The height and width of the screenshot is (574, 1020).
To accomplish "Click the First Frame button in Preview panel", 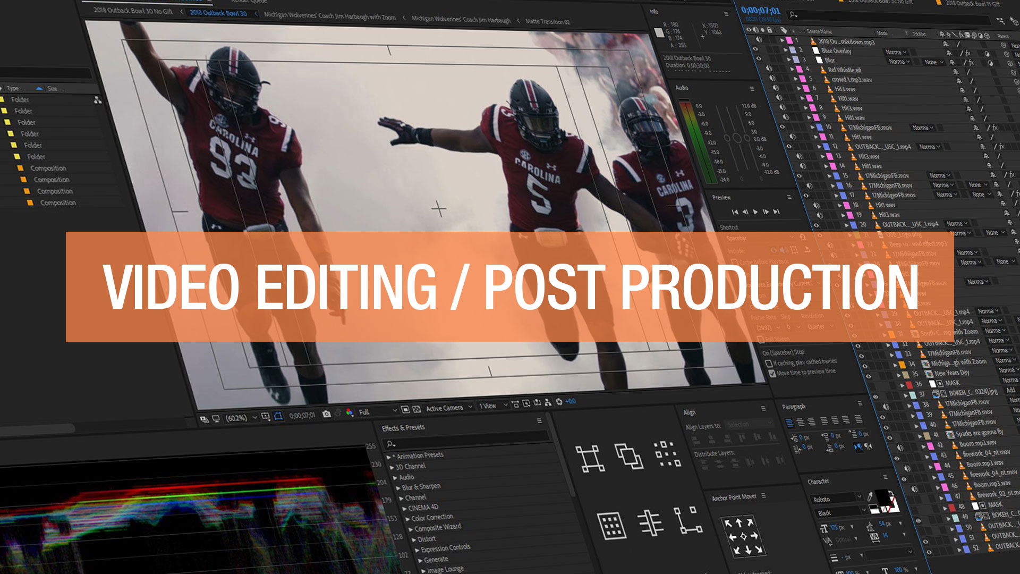I will point(735,212).
